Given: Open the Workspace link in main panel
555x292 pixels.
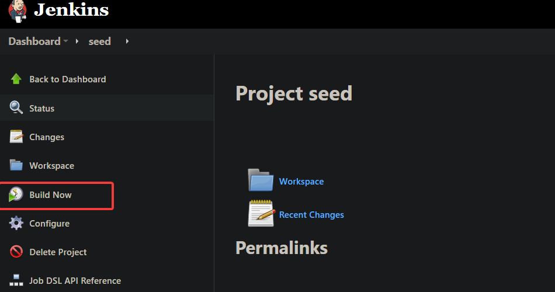Looking at the screenshot, I should tap(301, 182).
